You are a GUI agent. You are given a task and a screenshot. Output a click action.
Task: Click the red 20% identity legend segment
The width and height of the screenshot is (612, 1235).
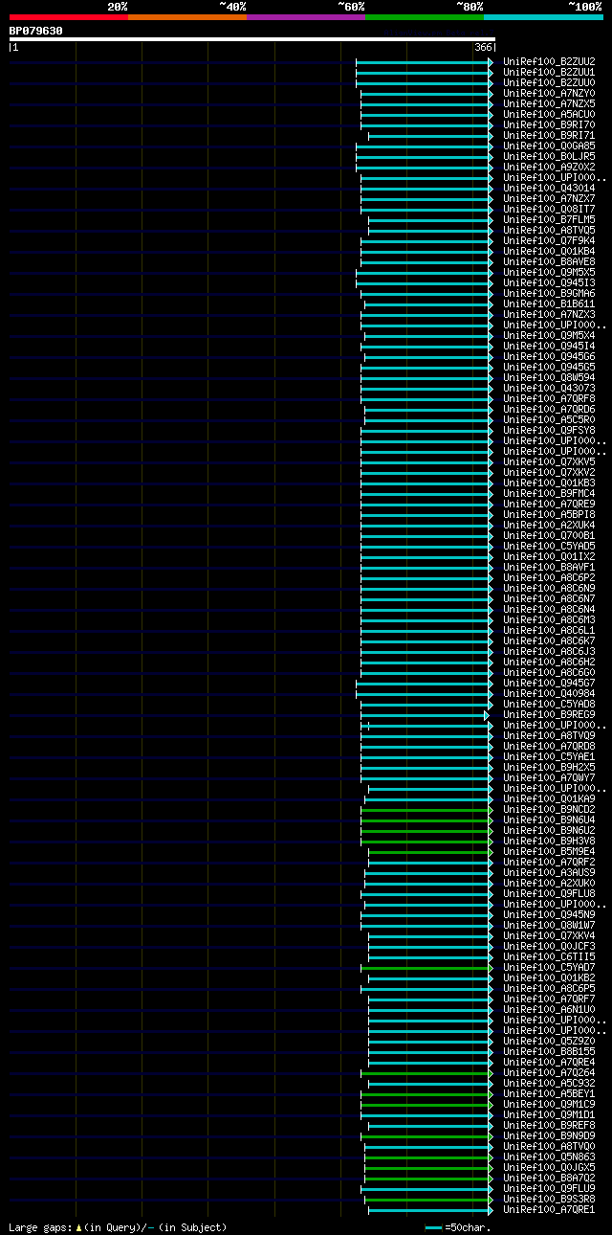pos(68,16)
